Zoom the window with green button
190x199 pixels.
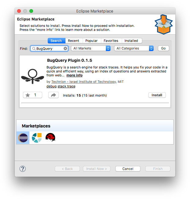pyautogui.click(x=31, y=11)
